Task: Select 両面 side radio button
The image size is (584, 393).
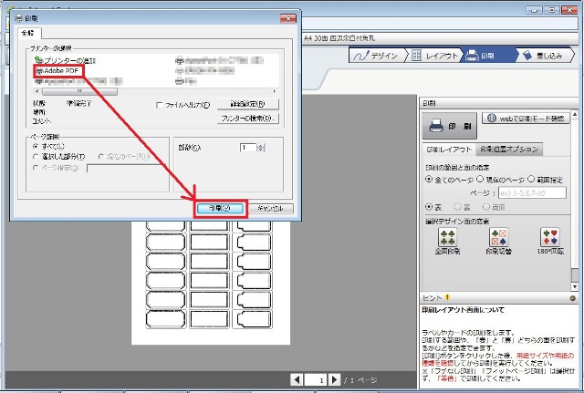Action: (486, 207)
